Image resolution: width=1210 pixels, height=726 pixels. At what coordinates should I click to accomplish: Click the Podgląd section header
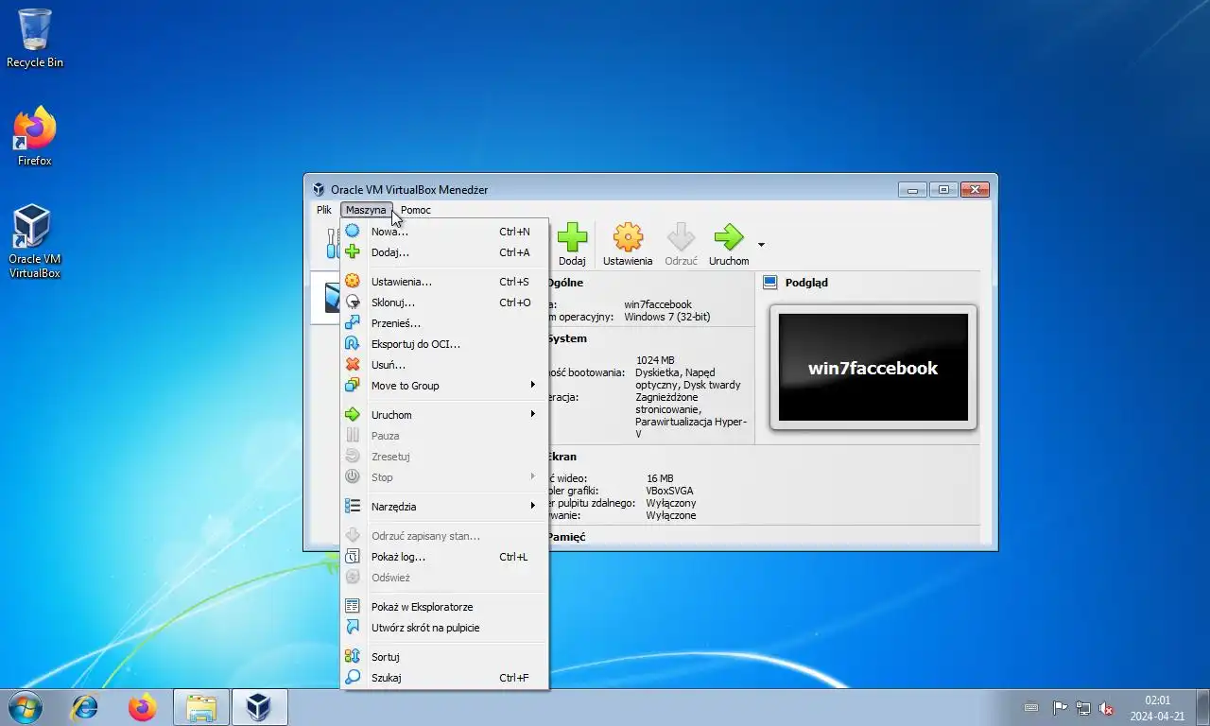tap(806, 283)
